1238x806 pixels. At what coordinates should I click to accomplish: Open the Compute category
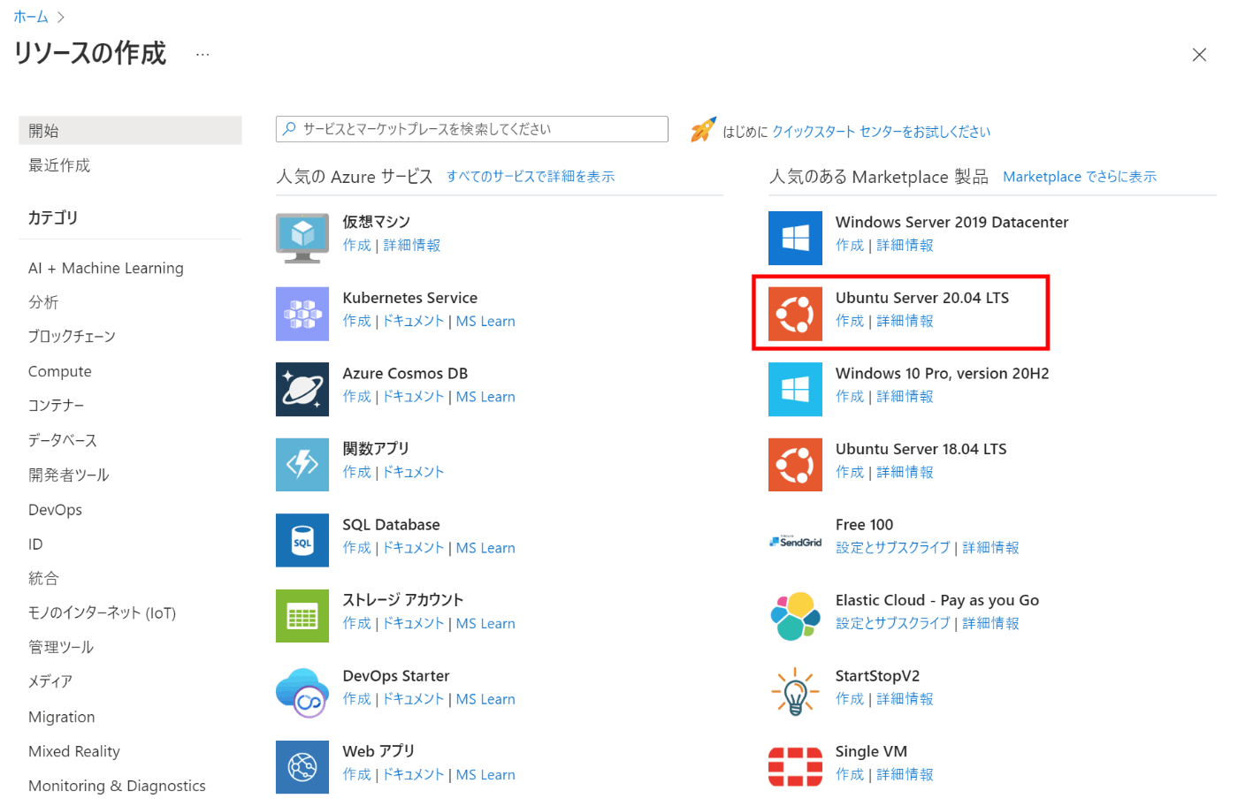click(60, 371)
